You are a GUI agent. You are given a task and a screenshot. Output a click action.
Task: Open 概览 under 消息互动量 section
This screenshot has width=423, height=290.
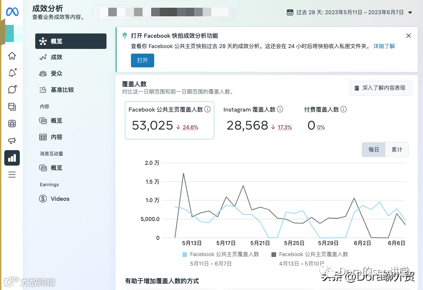pyautogui.click(x=71, y=168)
